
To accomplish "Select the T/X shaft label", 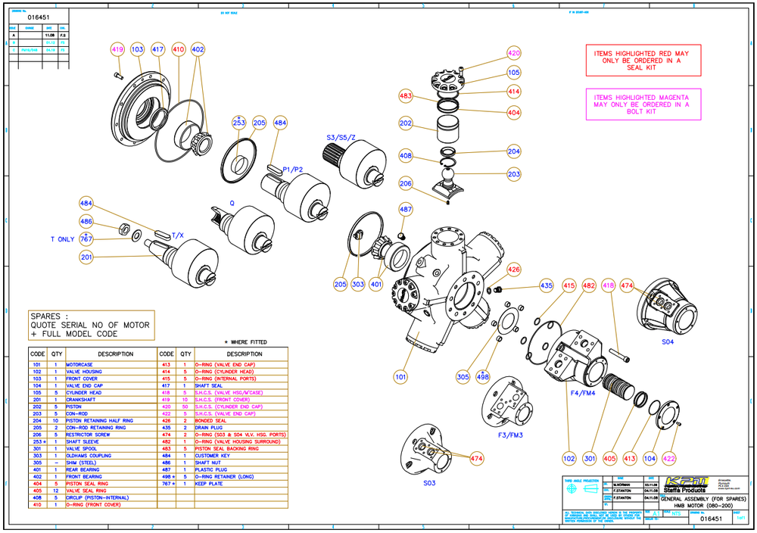I will point(178,235).
